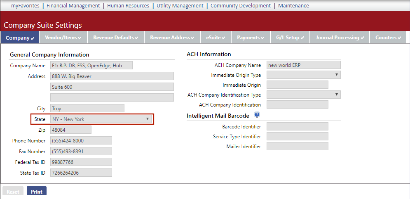Open ACH Company Identification Type dropdown
Viewport: 410px width, 199px height.
tap(303, 95)
